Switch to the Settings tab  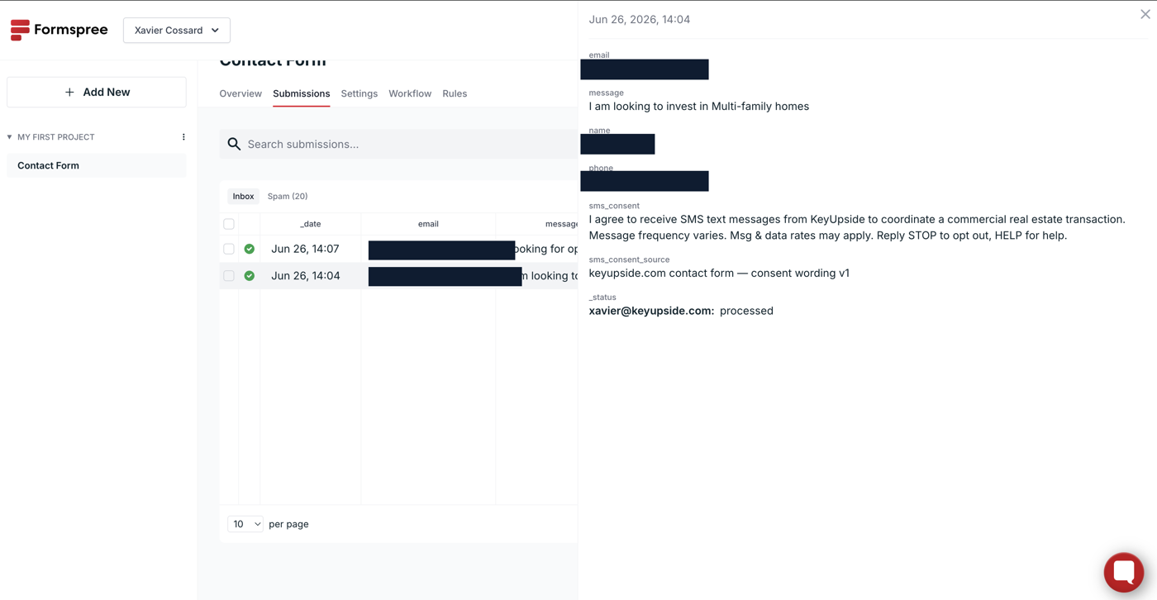359,93
